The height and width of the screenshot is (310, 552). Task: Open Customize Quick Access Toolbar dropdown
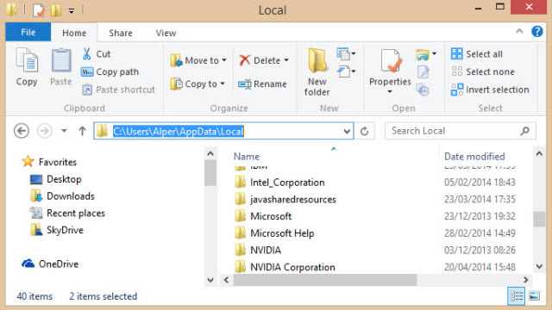[x=72, y=11]
